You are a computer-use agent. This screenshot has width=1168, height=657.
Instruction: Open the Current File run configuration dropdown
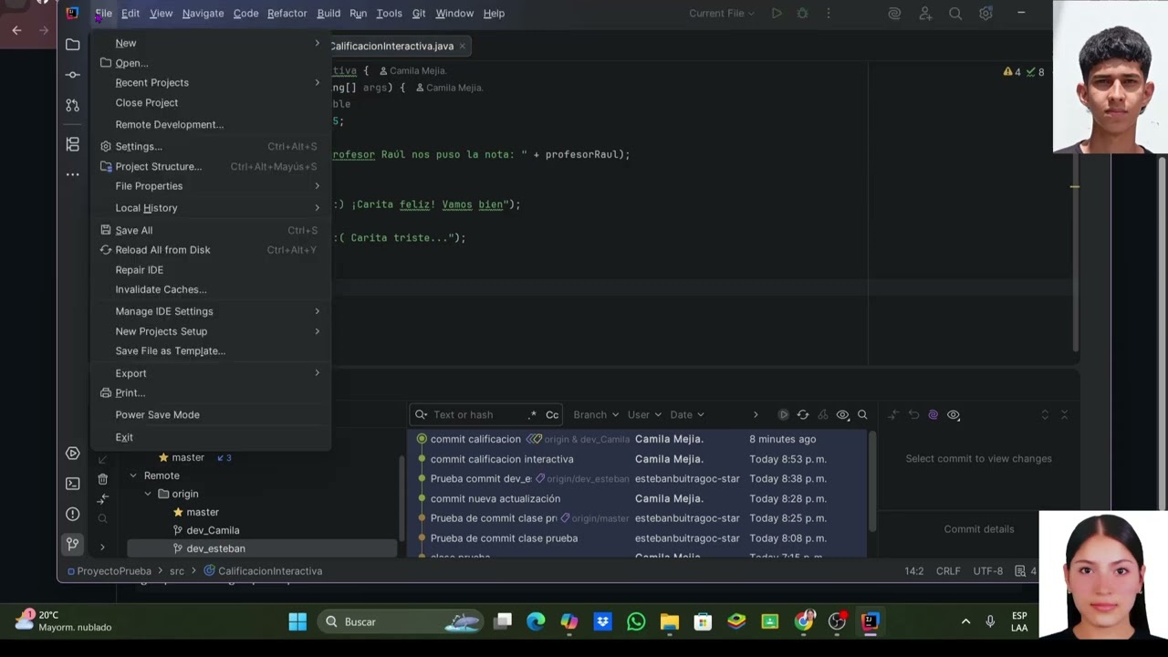(x=722, y=13)
